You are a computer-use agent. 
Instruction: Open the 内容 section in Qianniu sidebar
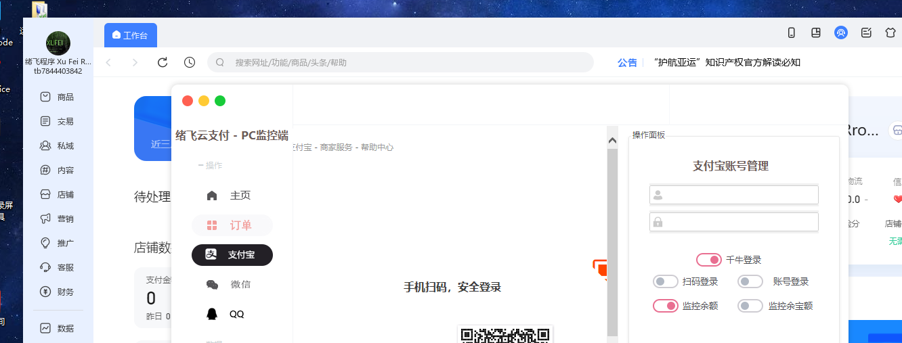pos(58,170)
